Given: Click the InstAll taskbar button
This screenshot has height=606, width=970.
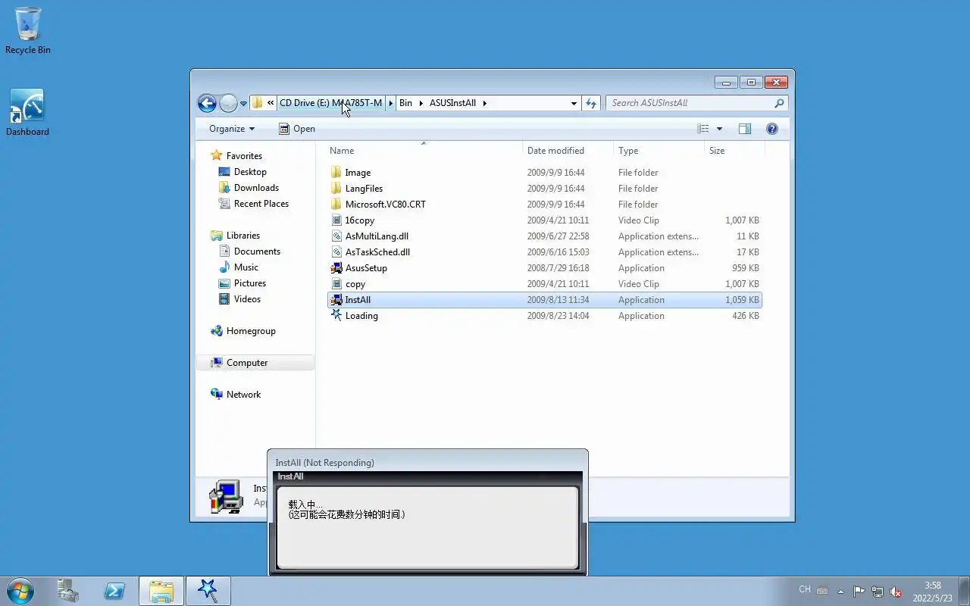Looking at the screenshot, I should pos(208,591).
